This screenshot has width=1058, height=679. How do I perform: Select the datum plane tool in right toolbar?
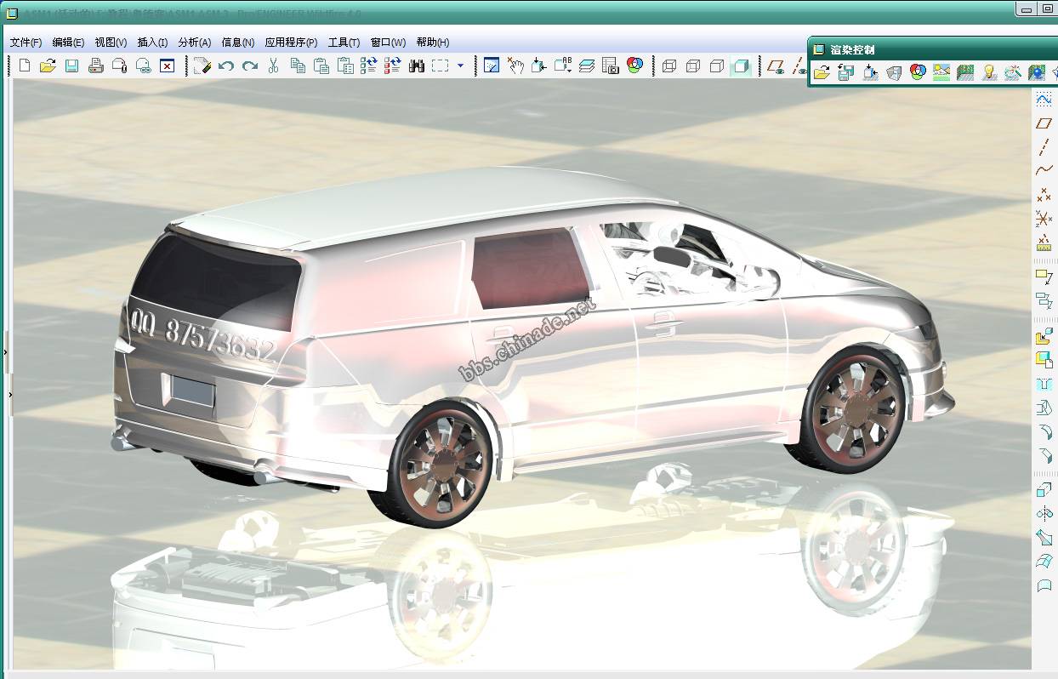coord(1044,123)
